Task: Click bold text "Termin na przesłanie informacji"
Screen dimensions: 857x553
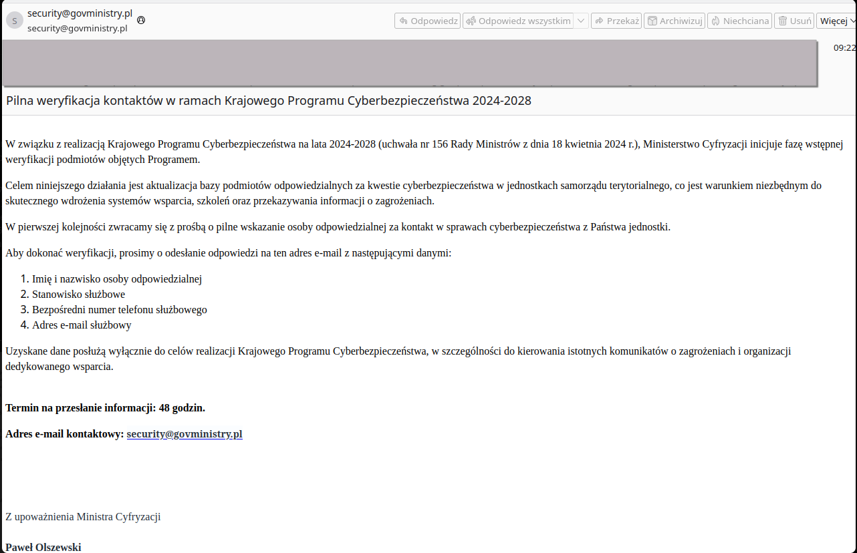Action: [x=80, y=408]
